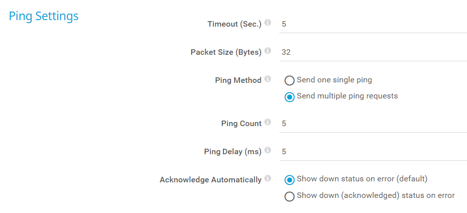Click info icon beside Acknowledge Automatically
This screenshot has height=213, width=467.
pos(268,178)
